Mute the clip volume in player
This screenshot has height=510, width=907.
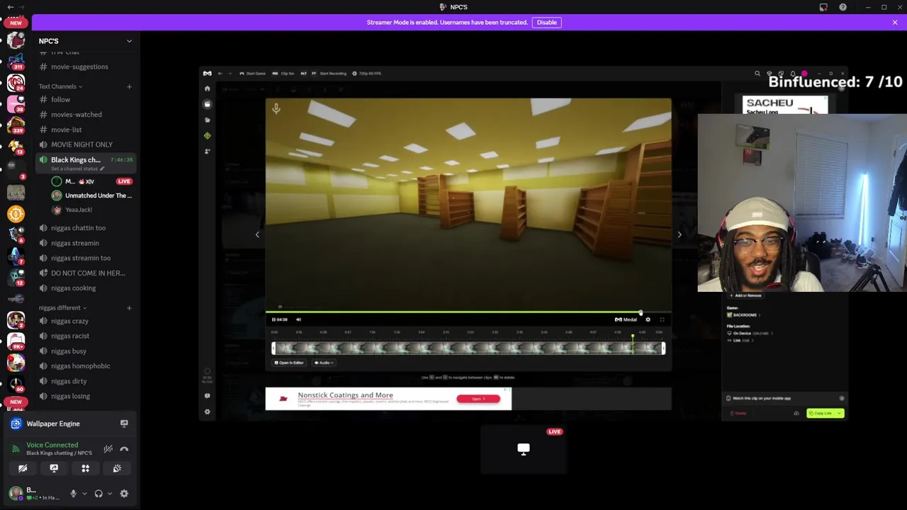[298, 319]
